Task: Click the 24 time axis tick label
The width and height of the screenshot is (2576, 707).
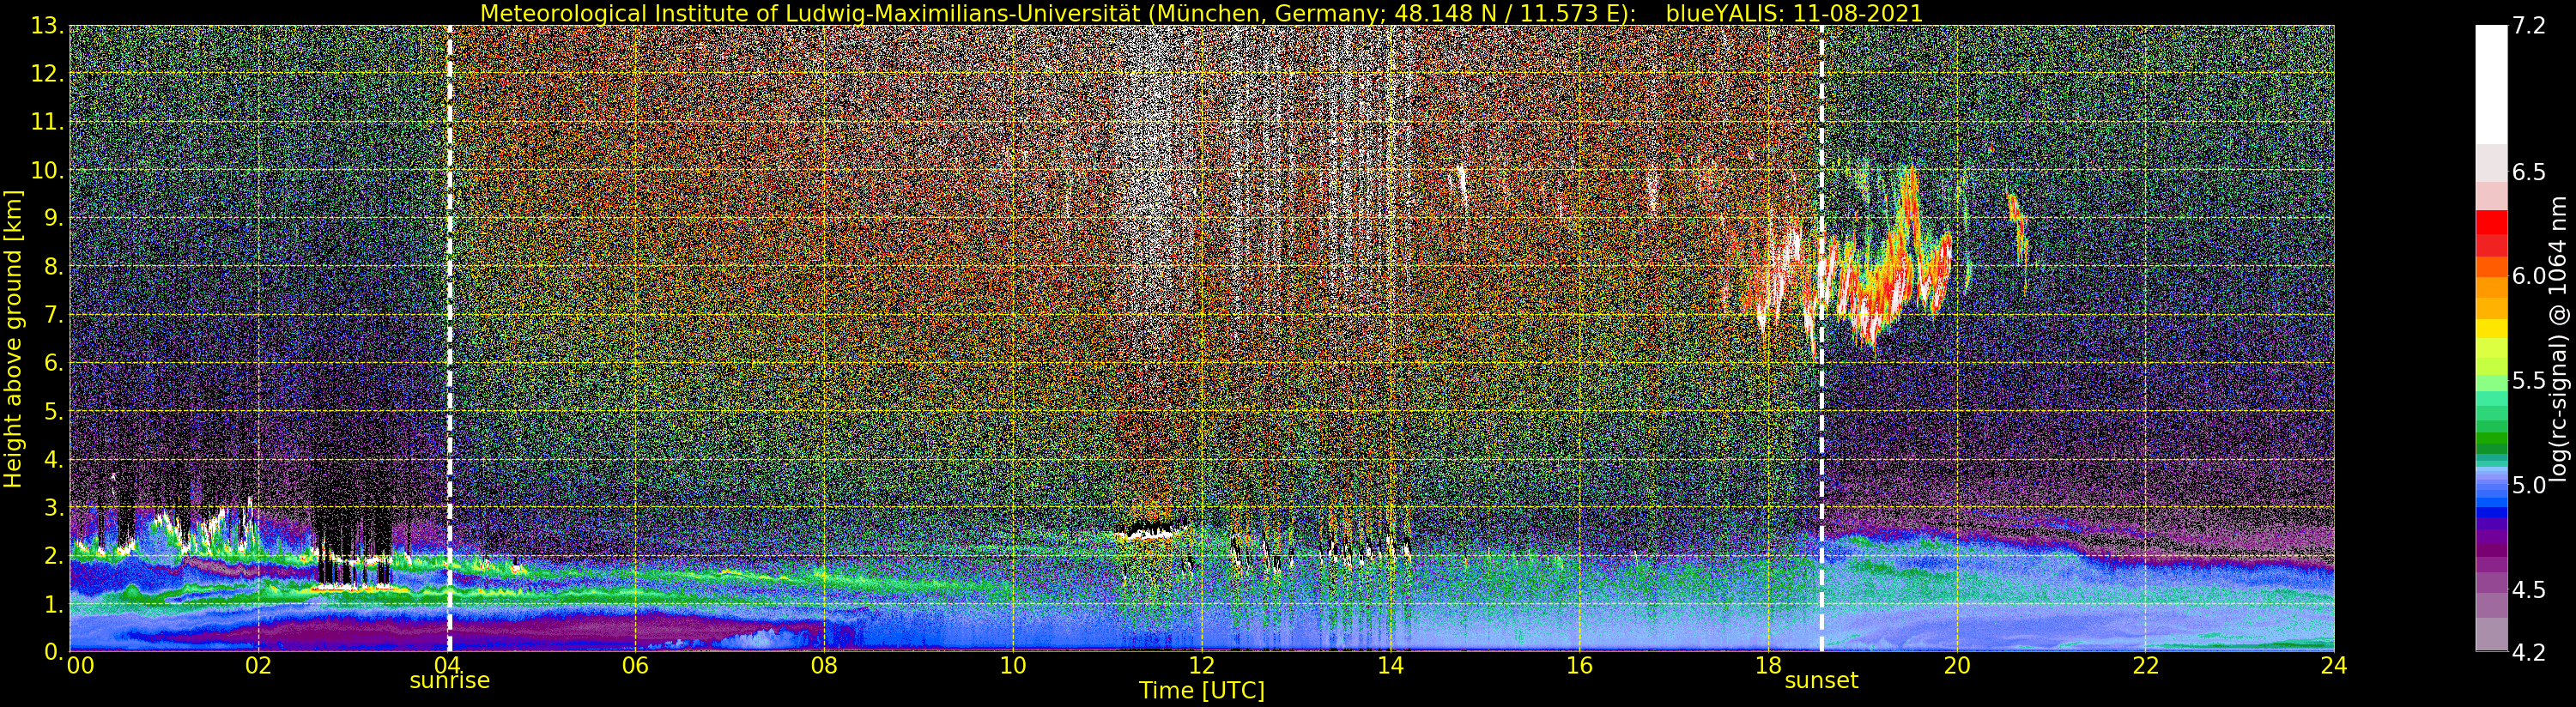Action: click(x=2334, y=665)
